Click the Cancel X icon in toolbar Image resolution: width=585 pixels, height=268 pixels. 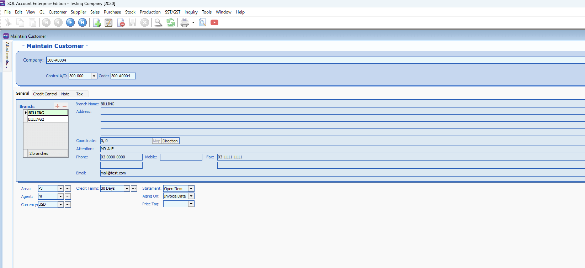[145, 22]
